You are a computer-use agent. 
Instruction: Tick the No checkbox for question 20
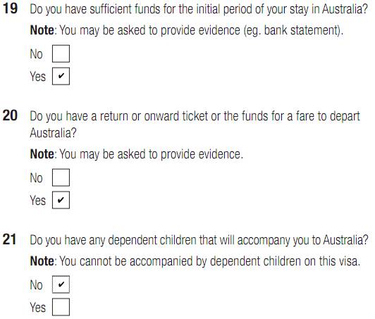[x=61, y=177]
